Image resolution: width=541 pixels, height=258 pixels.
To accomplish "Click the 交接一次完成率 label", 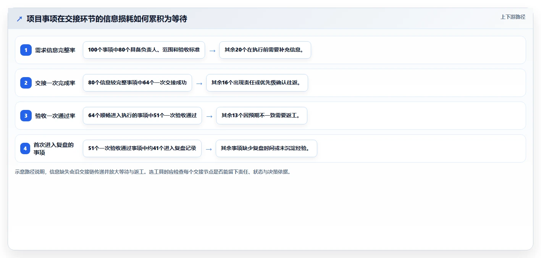I will 55,83.
